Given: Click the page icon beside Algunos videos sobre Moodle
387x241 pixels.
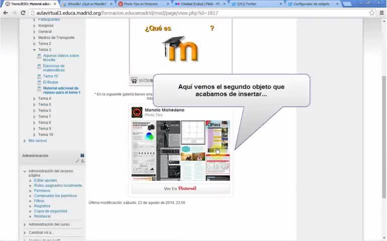Looking at the screenshot, I should pos(39,56).
